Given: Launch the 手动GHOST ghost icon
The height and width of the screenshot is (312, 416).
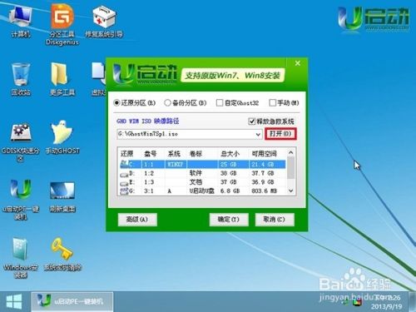Looking at the screenshot, I should (x=62, y=137).
